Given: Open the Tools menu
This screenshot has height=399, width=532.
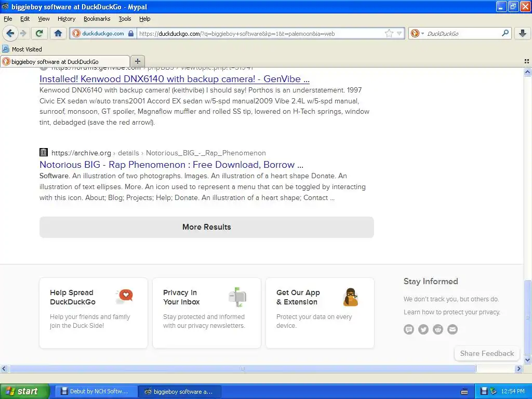Looking at the screenshot, I should tap(125, 19).
